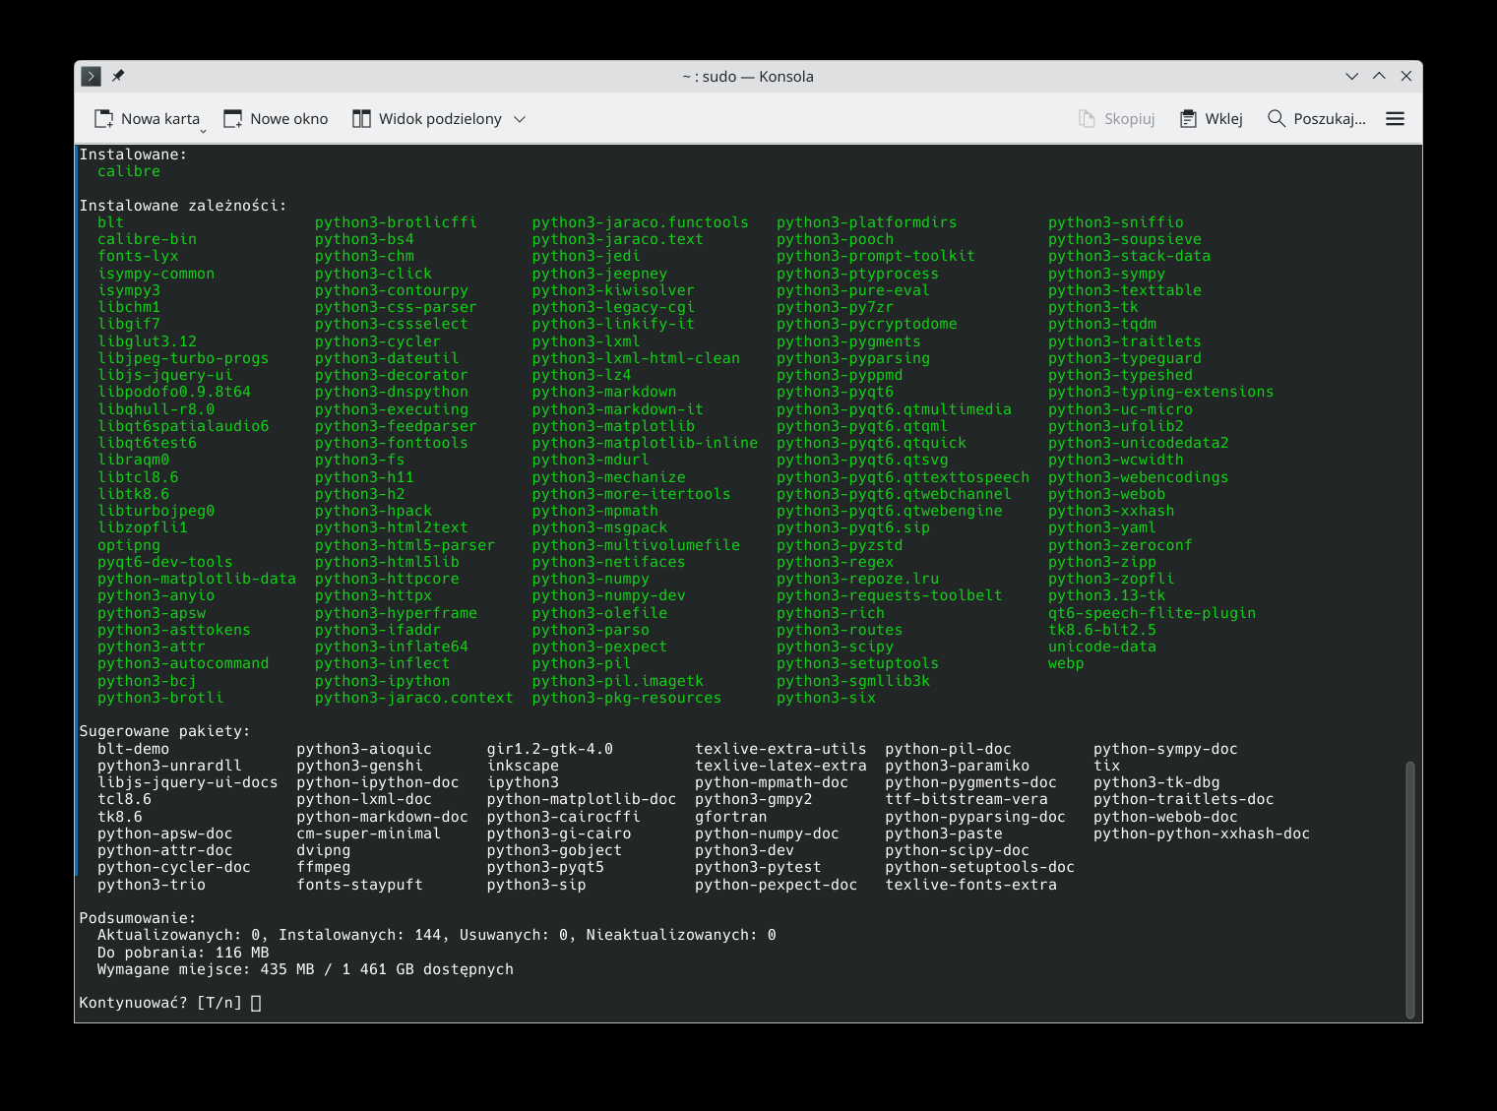Screen dimensions: 1497x1111
Task: Open the Poszukaj search tool
Action: [1316, 119]
